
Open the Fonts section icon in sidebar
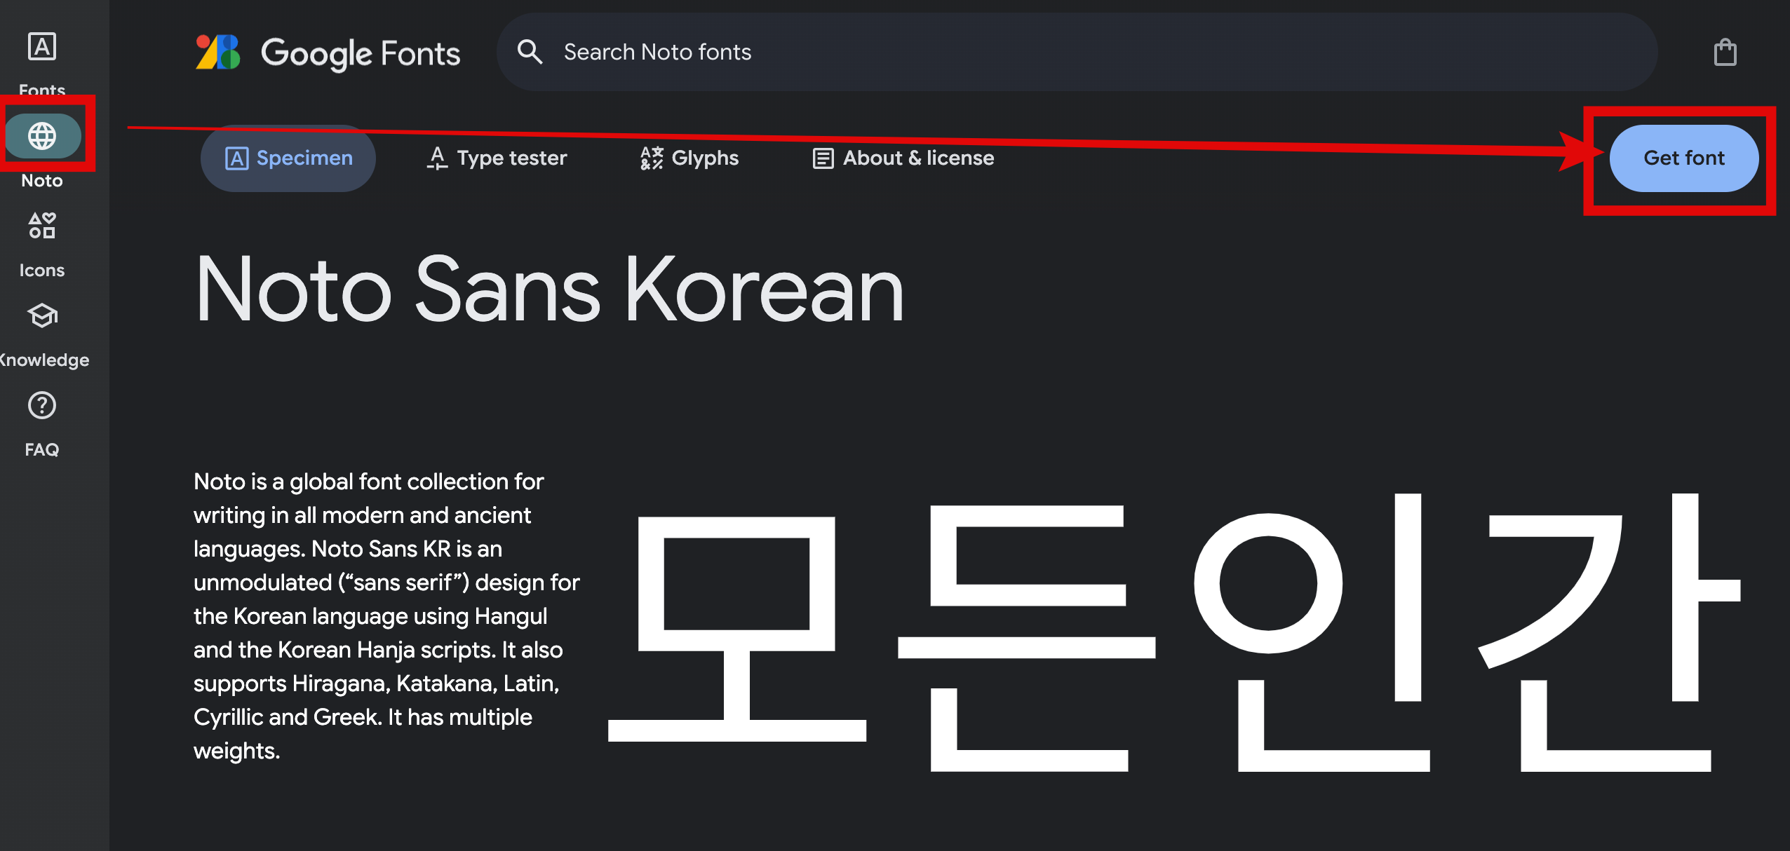(x=42, y=47)
